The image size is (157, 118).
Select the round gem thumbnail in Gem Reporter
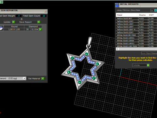pyautogui.click(x=2, y=28)
